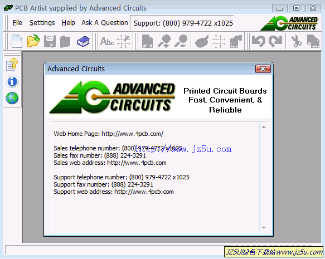Click the Web Home Page http://www.4pcb.com/ line
Image resolution: width=325 pixels, height=259 pixels.
pyautogui.click(x=108, y=134)
